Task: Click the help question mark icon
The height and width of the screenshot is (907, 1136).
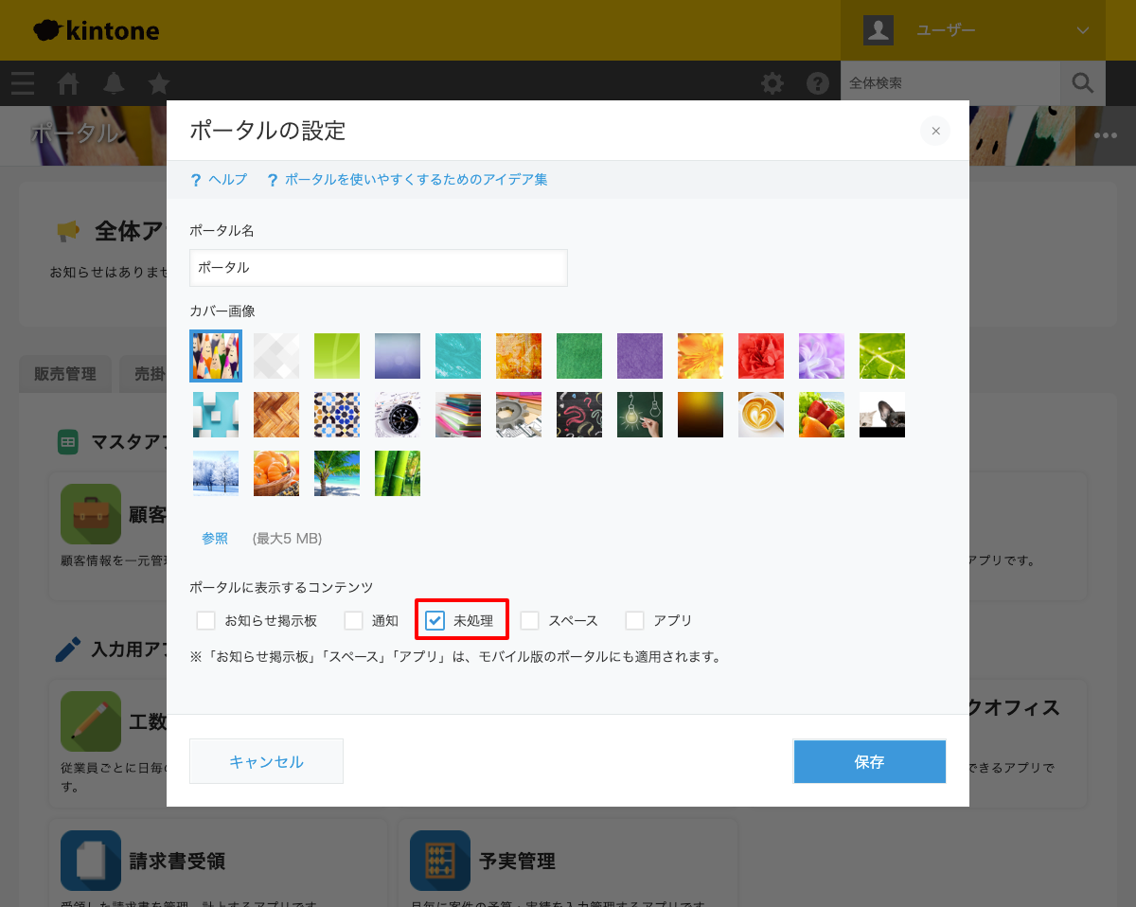Action: click(817, 83)
